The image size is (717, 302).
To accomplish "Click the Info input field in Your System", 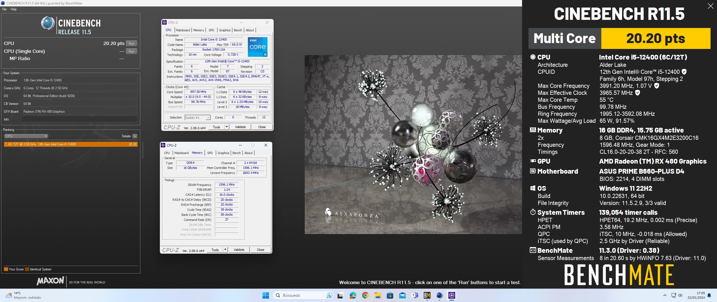I will click(x=80, y=119).
